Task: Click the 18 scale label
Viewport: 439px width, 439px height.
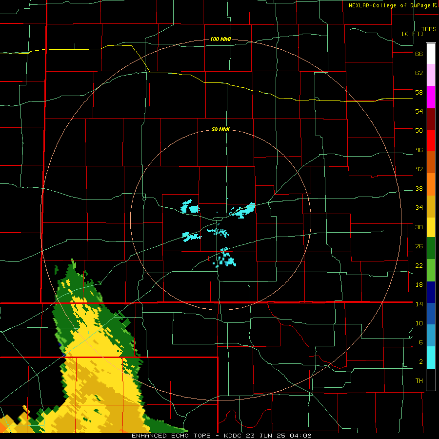Action: point(419,285)
